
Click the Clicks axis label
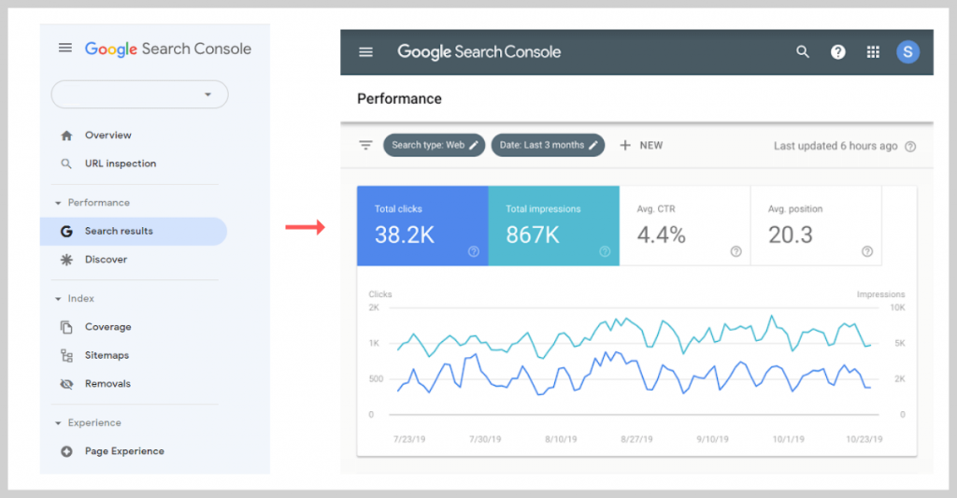pos(380,294)
